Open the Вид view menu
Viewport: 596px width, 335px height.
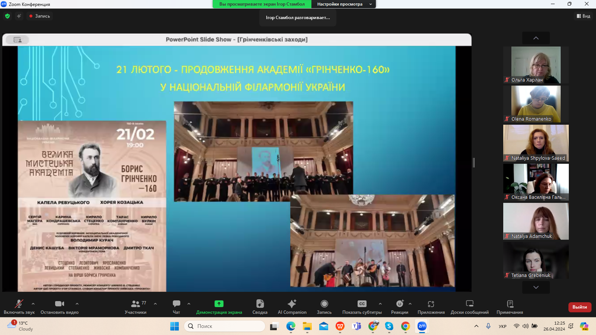pyautogui.click(x=583, y=16)
